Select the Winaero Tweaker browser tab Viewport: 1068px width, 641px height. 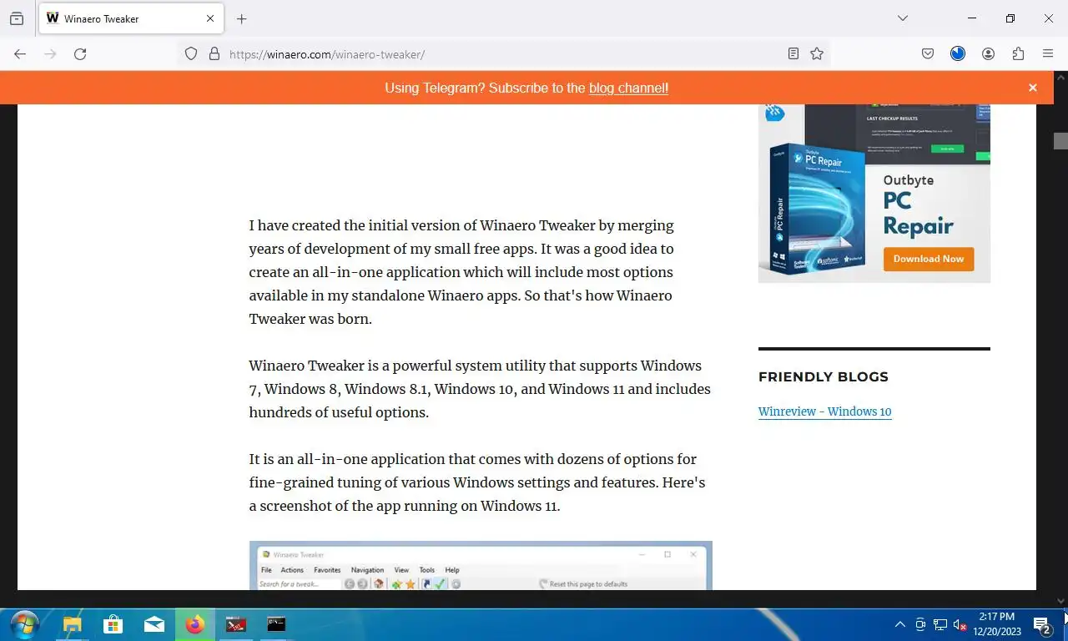(x=130, y=18)
